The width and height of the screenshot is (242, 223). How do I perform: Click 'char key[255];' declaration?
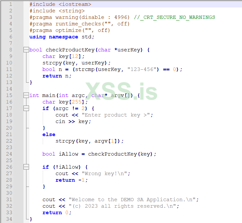(65, 102)
